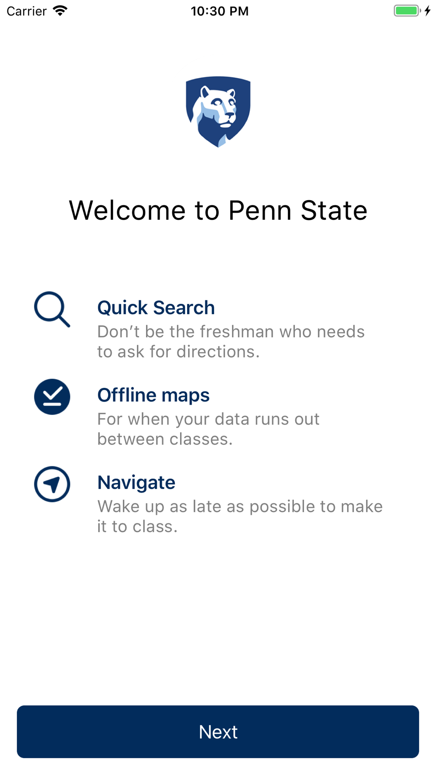The image size is (436, 775).
Task: Tap the freshman directions description text
Action: click(231, 342)
